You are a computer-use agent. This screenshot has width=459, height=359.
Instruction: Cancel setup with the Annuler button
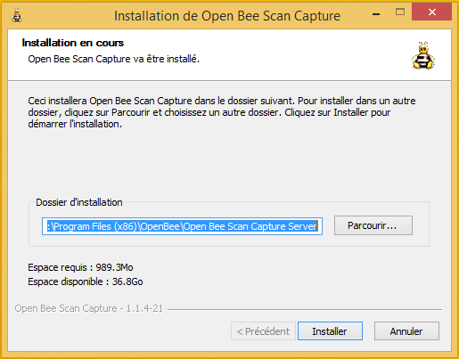(x=406, y=331)
